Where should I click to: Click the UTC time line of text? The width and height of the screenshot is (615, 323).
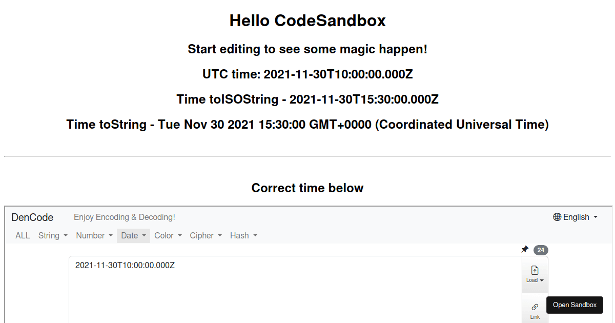pos(307,74)
